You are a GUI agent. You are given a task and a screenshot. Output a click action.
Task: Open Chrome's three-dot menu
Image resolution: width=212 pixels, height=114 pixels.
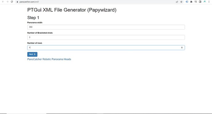[209, 2]
